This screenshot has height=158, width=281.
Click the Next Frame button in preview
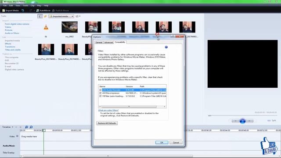(249, 121)
